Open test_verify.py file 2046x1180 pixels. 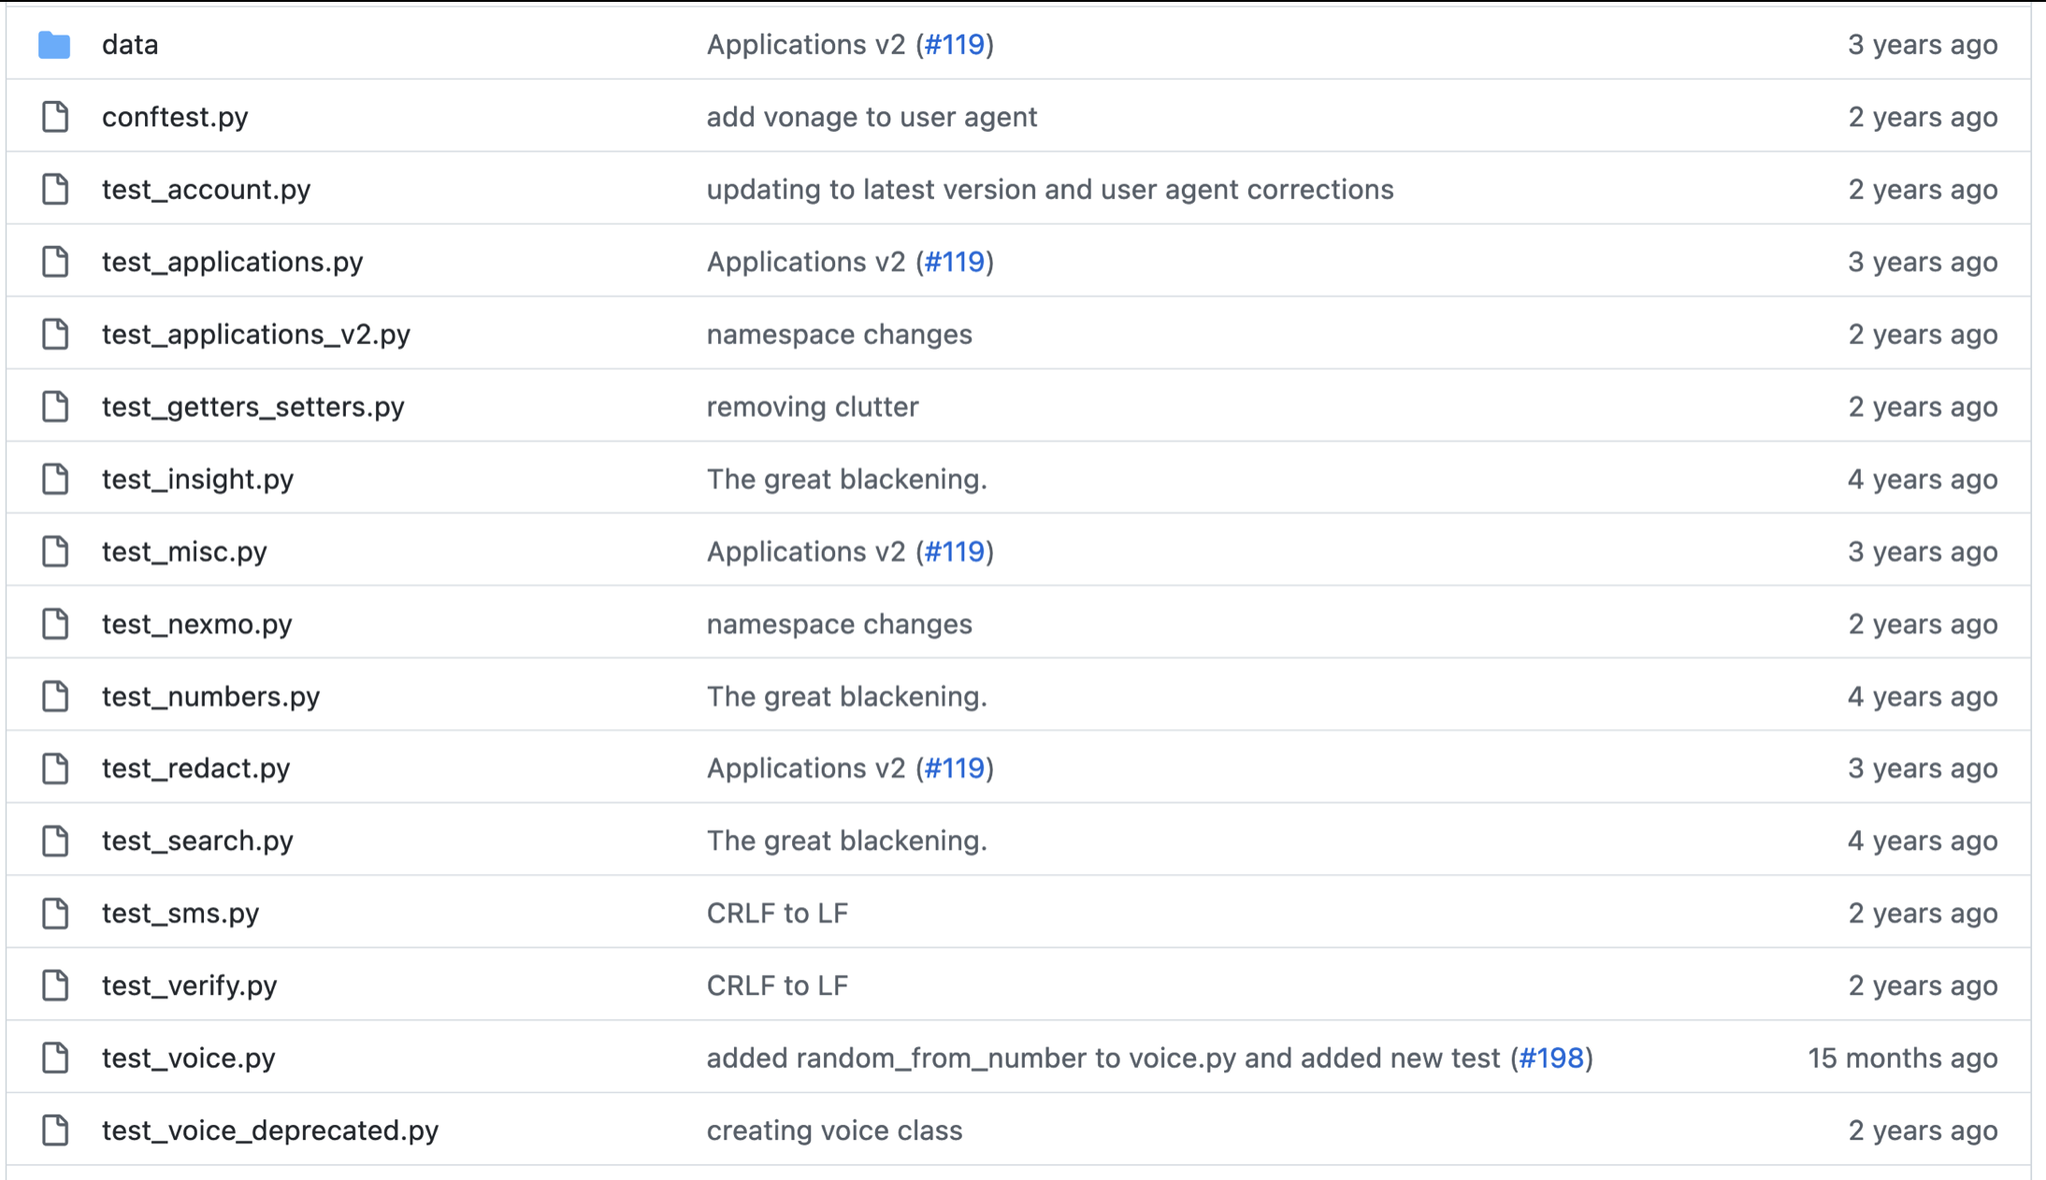pyautogui.click(x=189, y=986)
